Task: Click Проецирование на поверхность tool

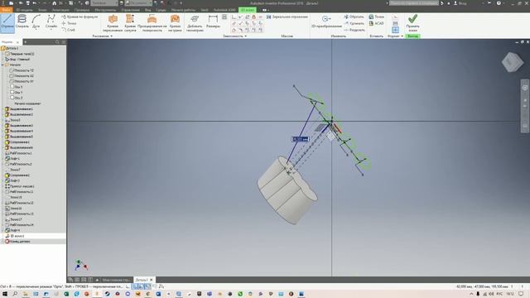Action: [152, 23]
